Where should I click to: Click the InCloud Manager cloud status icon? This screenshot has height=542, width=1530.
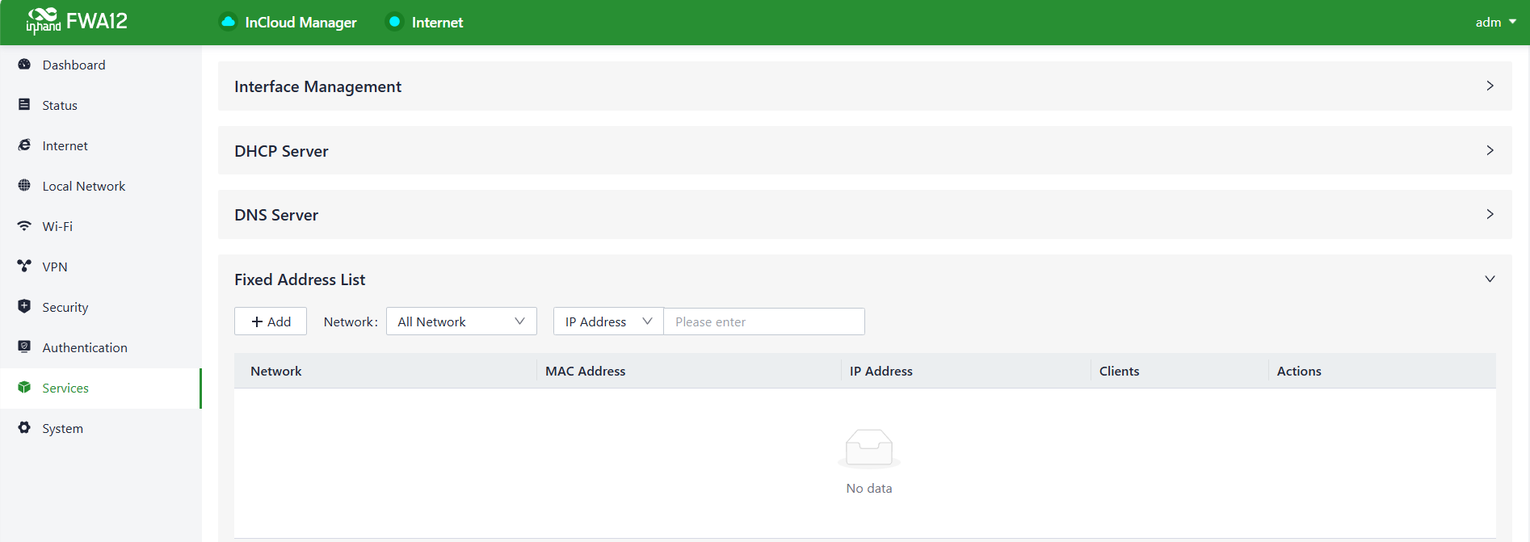[x=229, y=22]
